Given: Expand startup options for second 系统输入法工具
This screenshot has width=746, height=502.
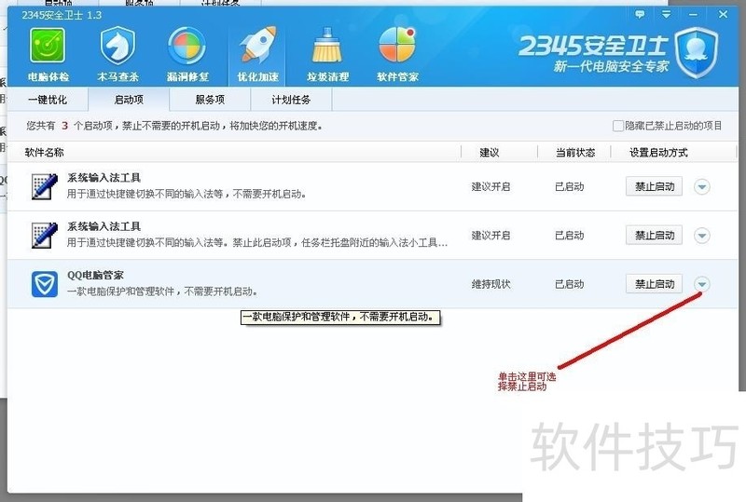Looking at the screenshot, I should tap(702, 236).
